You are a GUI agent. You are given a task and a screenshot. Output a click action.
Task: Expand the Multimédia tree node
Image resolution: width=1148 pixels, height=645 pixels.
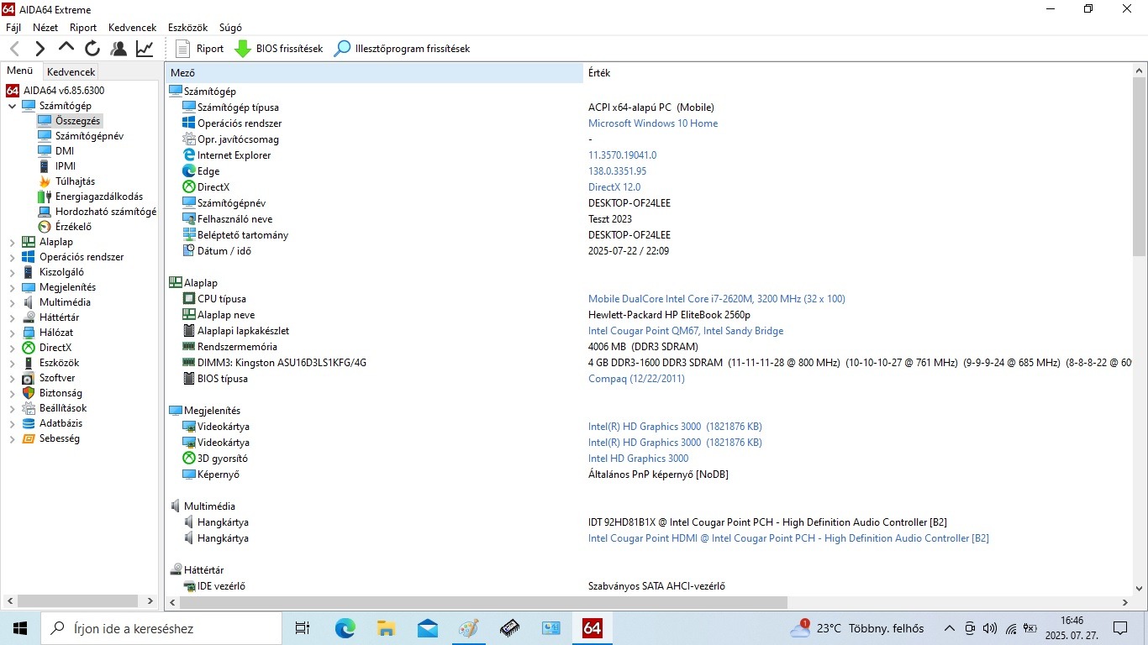(12, 302)
